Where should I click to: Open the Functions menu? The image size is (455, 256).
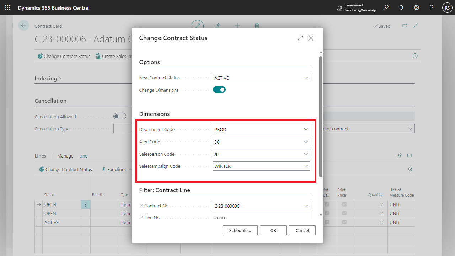pos(117,170)
